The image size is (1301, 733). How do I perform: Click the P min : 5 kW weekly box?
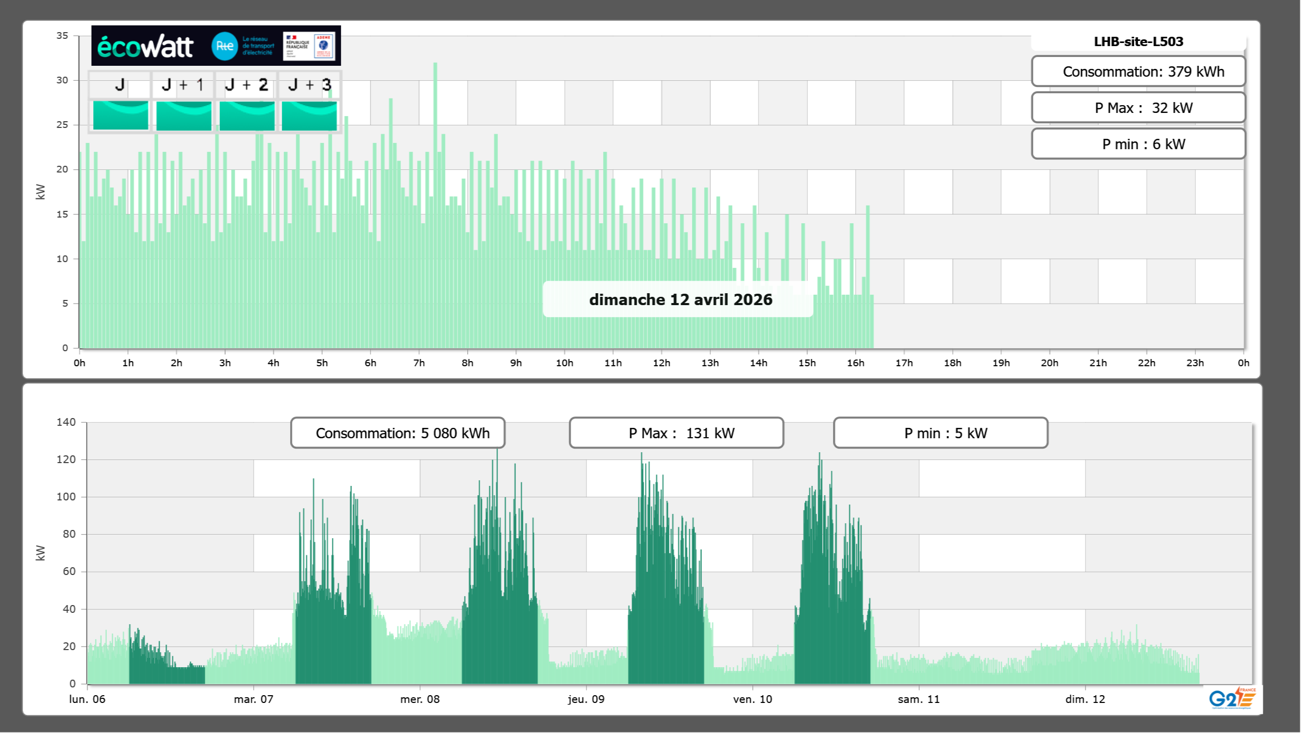click(x=940, y=433)
